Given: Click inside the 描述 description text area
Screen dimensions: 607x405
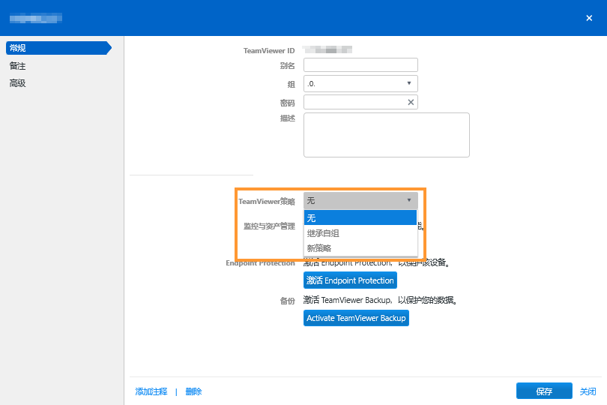Looking at the screenshot, I should tap(386, 135).
